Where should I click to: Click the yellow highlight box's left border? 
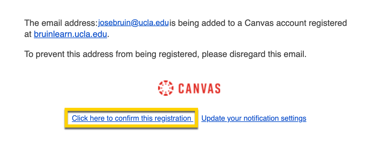65,118
